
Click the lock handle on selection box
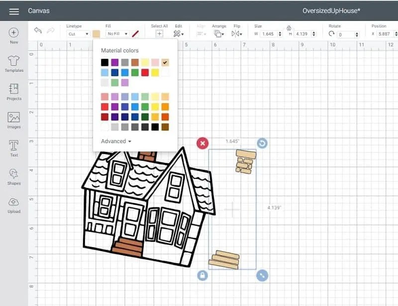pyautogui.click(x=202, y=275)
